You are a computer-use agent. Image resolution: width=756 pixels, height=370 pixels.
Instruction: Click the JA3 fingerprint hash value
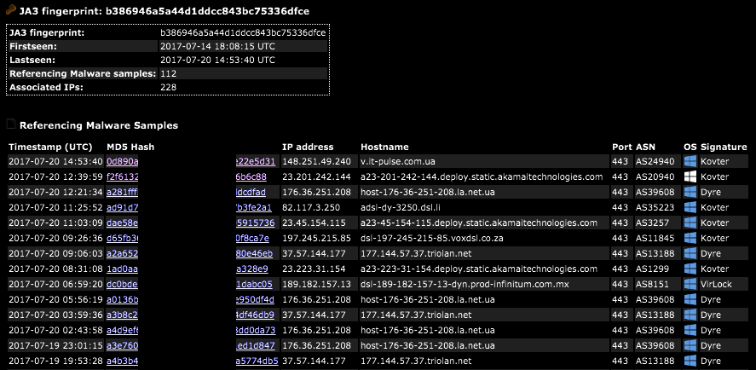[x=243, y=32]
